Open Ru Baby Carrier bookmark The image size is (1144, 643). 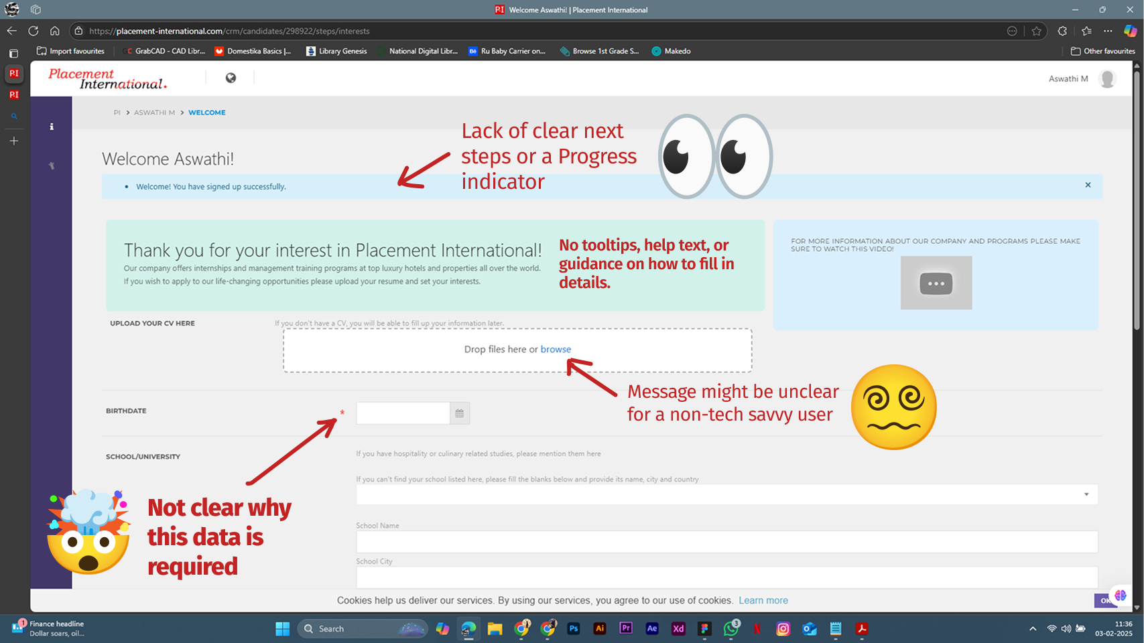click(507, 51)
